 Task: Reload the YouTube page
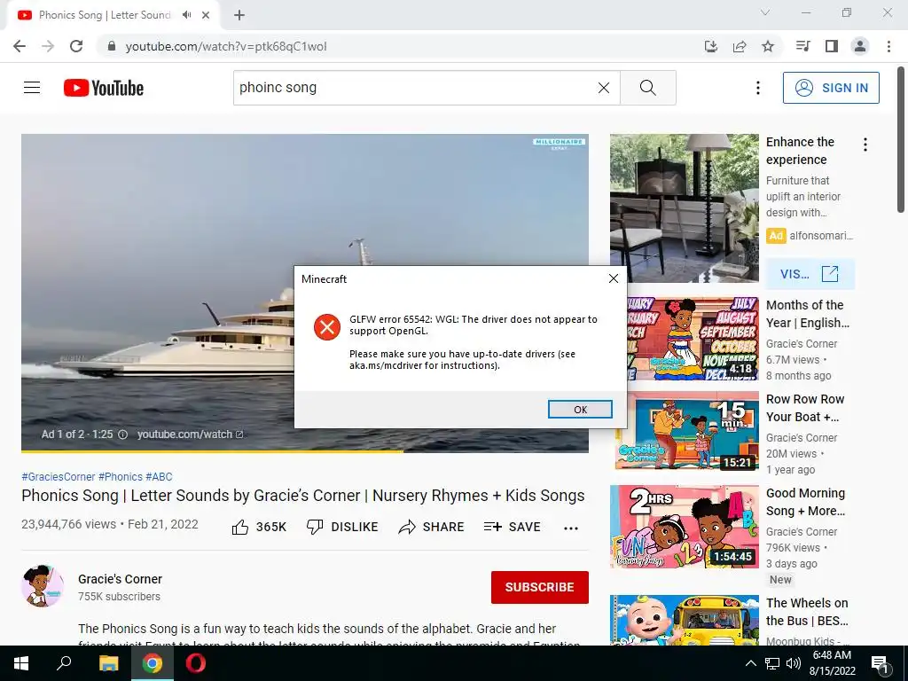click(76, 46)
